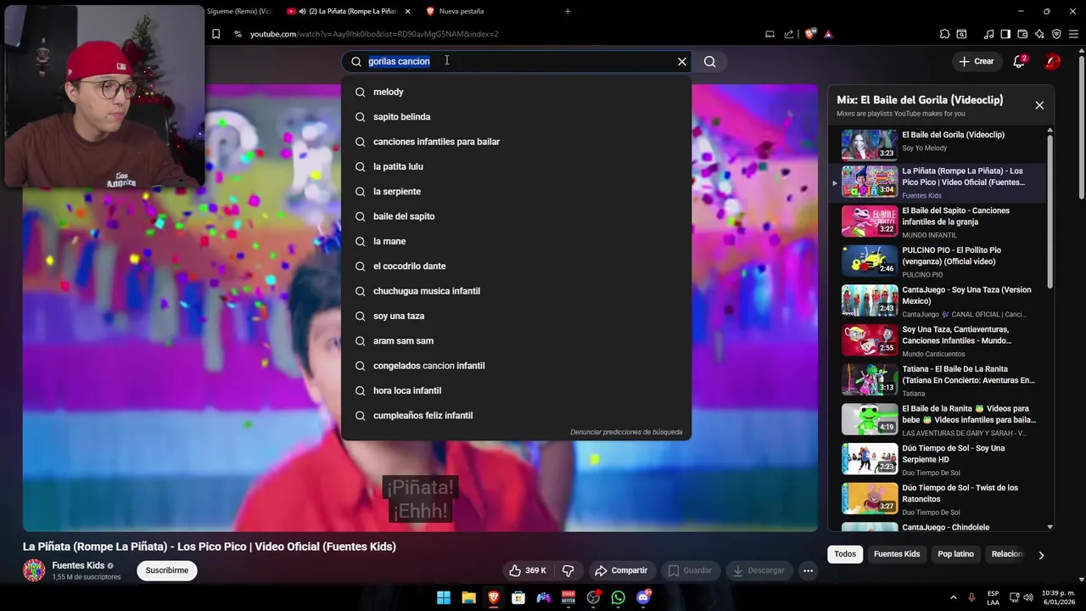Select the Pop latino filter chip
Screen dimensions: 1086x611
point(955,554)
